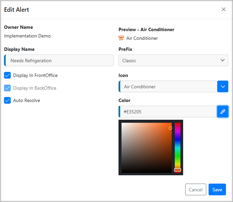The width and height of the screenshot is (233, 202).
Task: Uncheck Display In FrontOffice checkbox
Action: [x=7, y=75]
